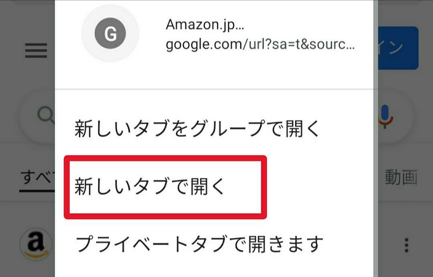The height and width of the screenshot is (277, 433).
Task: Select 新しいタブをグループで開く
Action: [197, 129]
